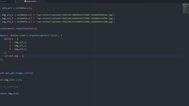Click the text 'site_url = siteData.url;'
The image size is (189, 106).
click(17, 8)
